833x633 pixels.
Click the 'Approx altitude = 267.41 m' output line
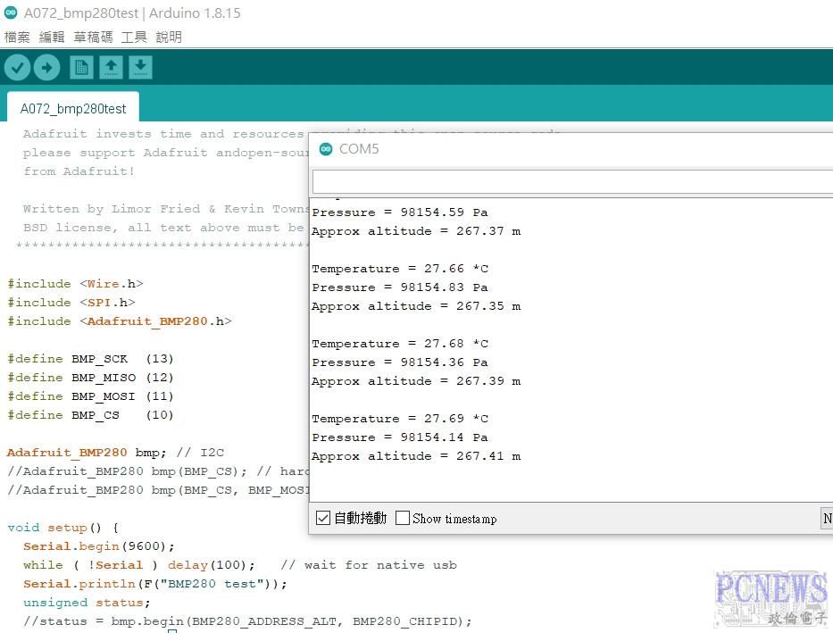coord(416,455)
